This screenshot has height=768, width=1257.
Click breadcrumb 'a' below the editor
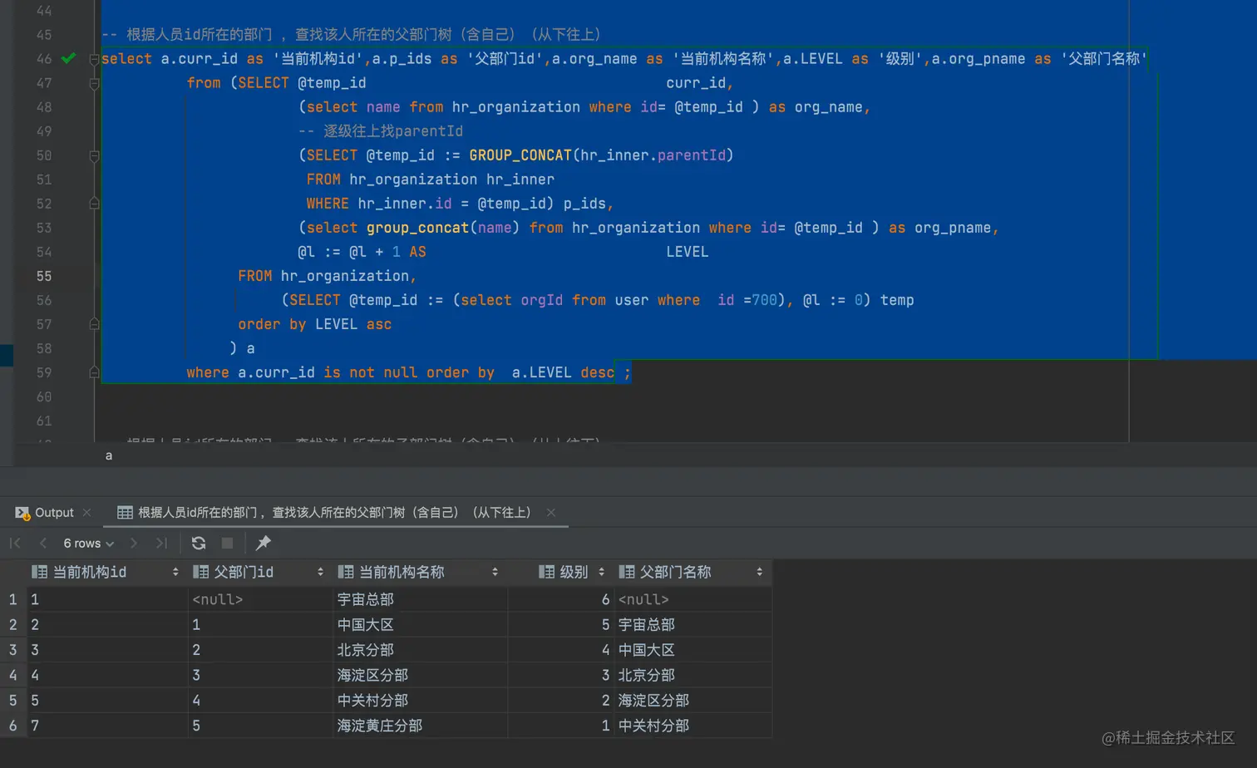[109, 455]
